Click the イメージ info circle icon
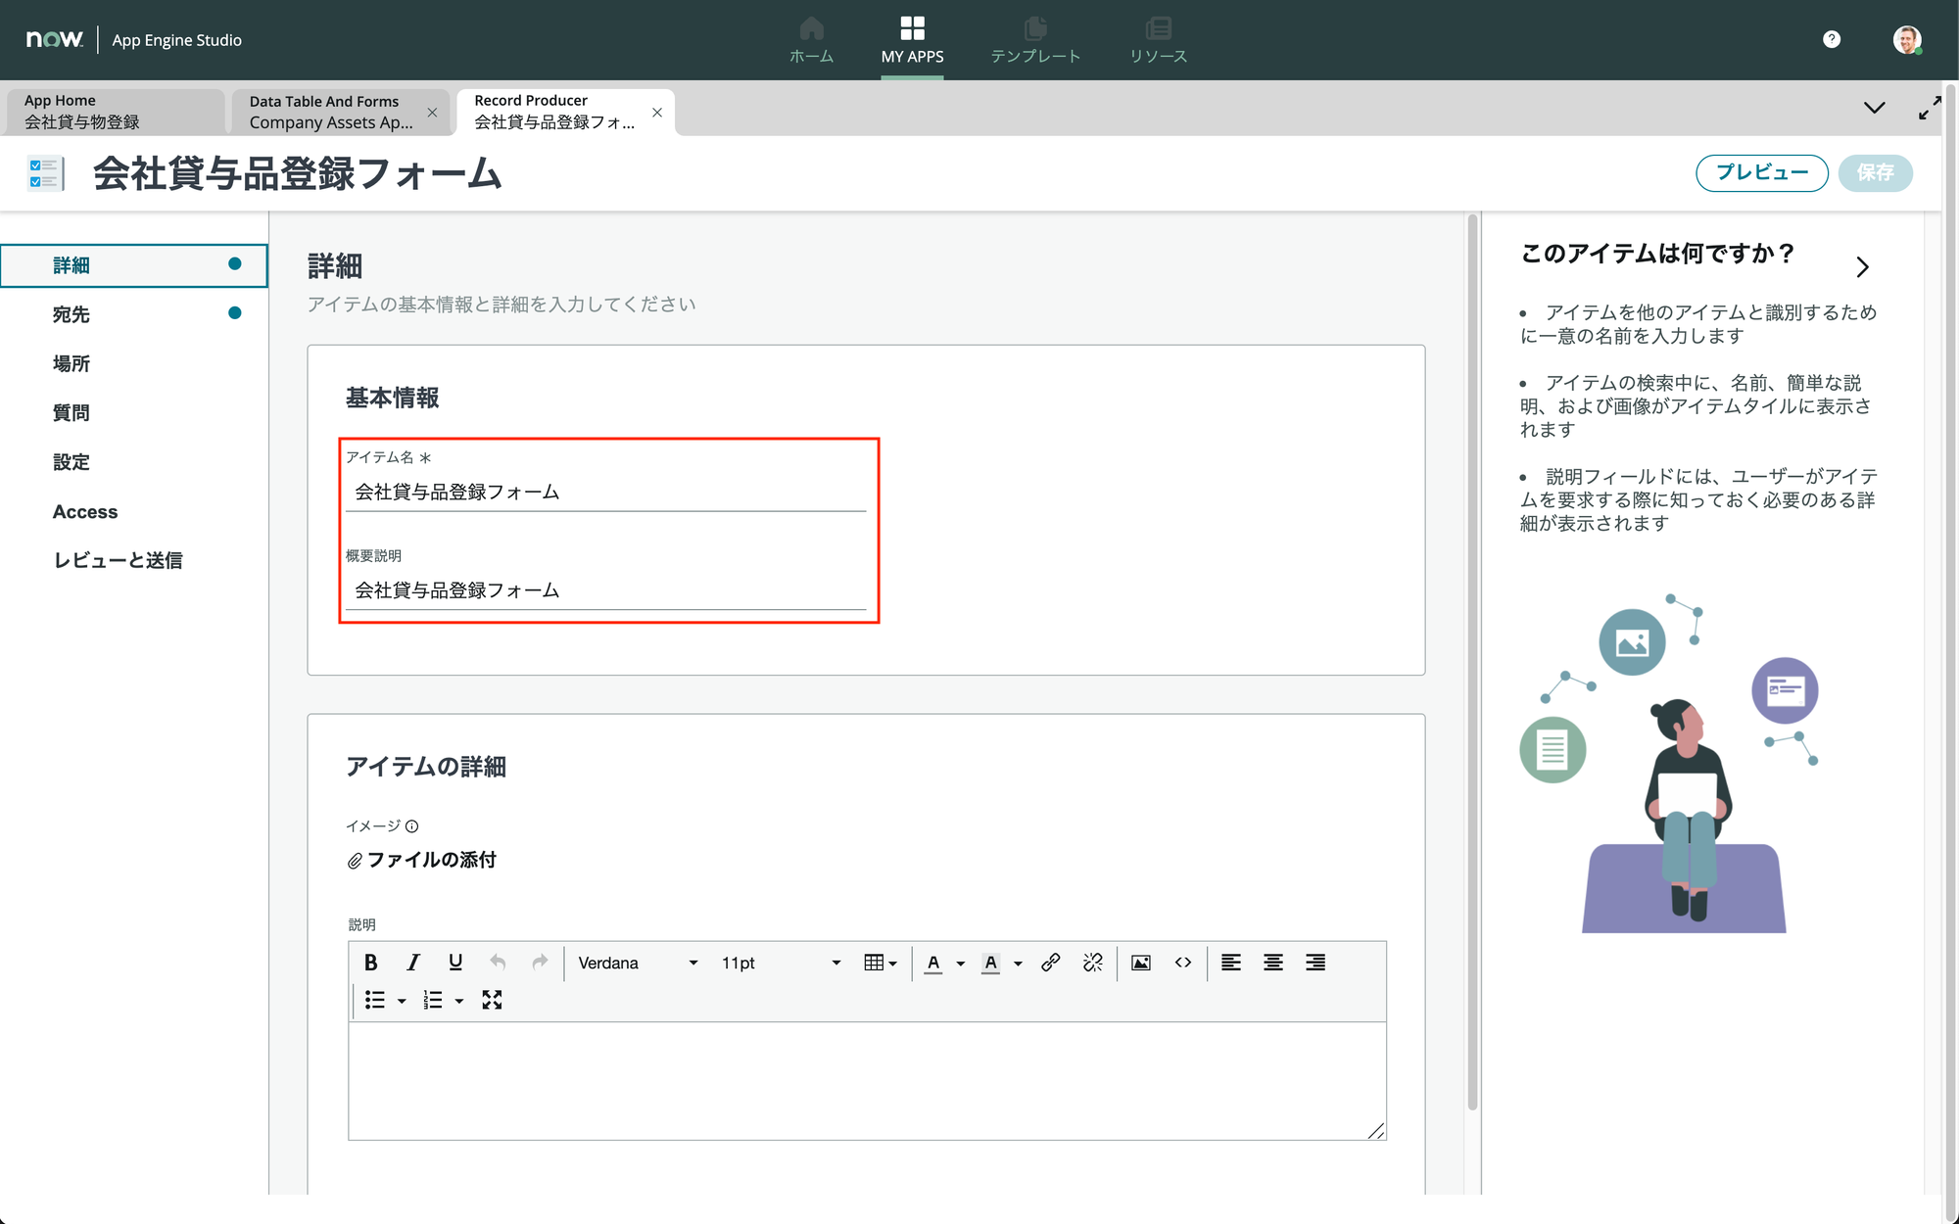This screenshot has width=1959, height=1224. click(x=412, y=826)
